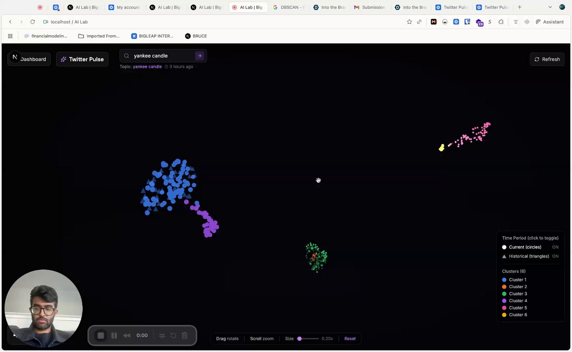Click the recording indicator tab with red dot
The image size is (572, 352).
point(40,7)
